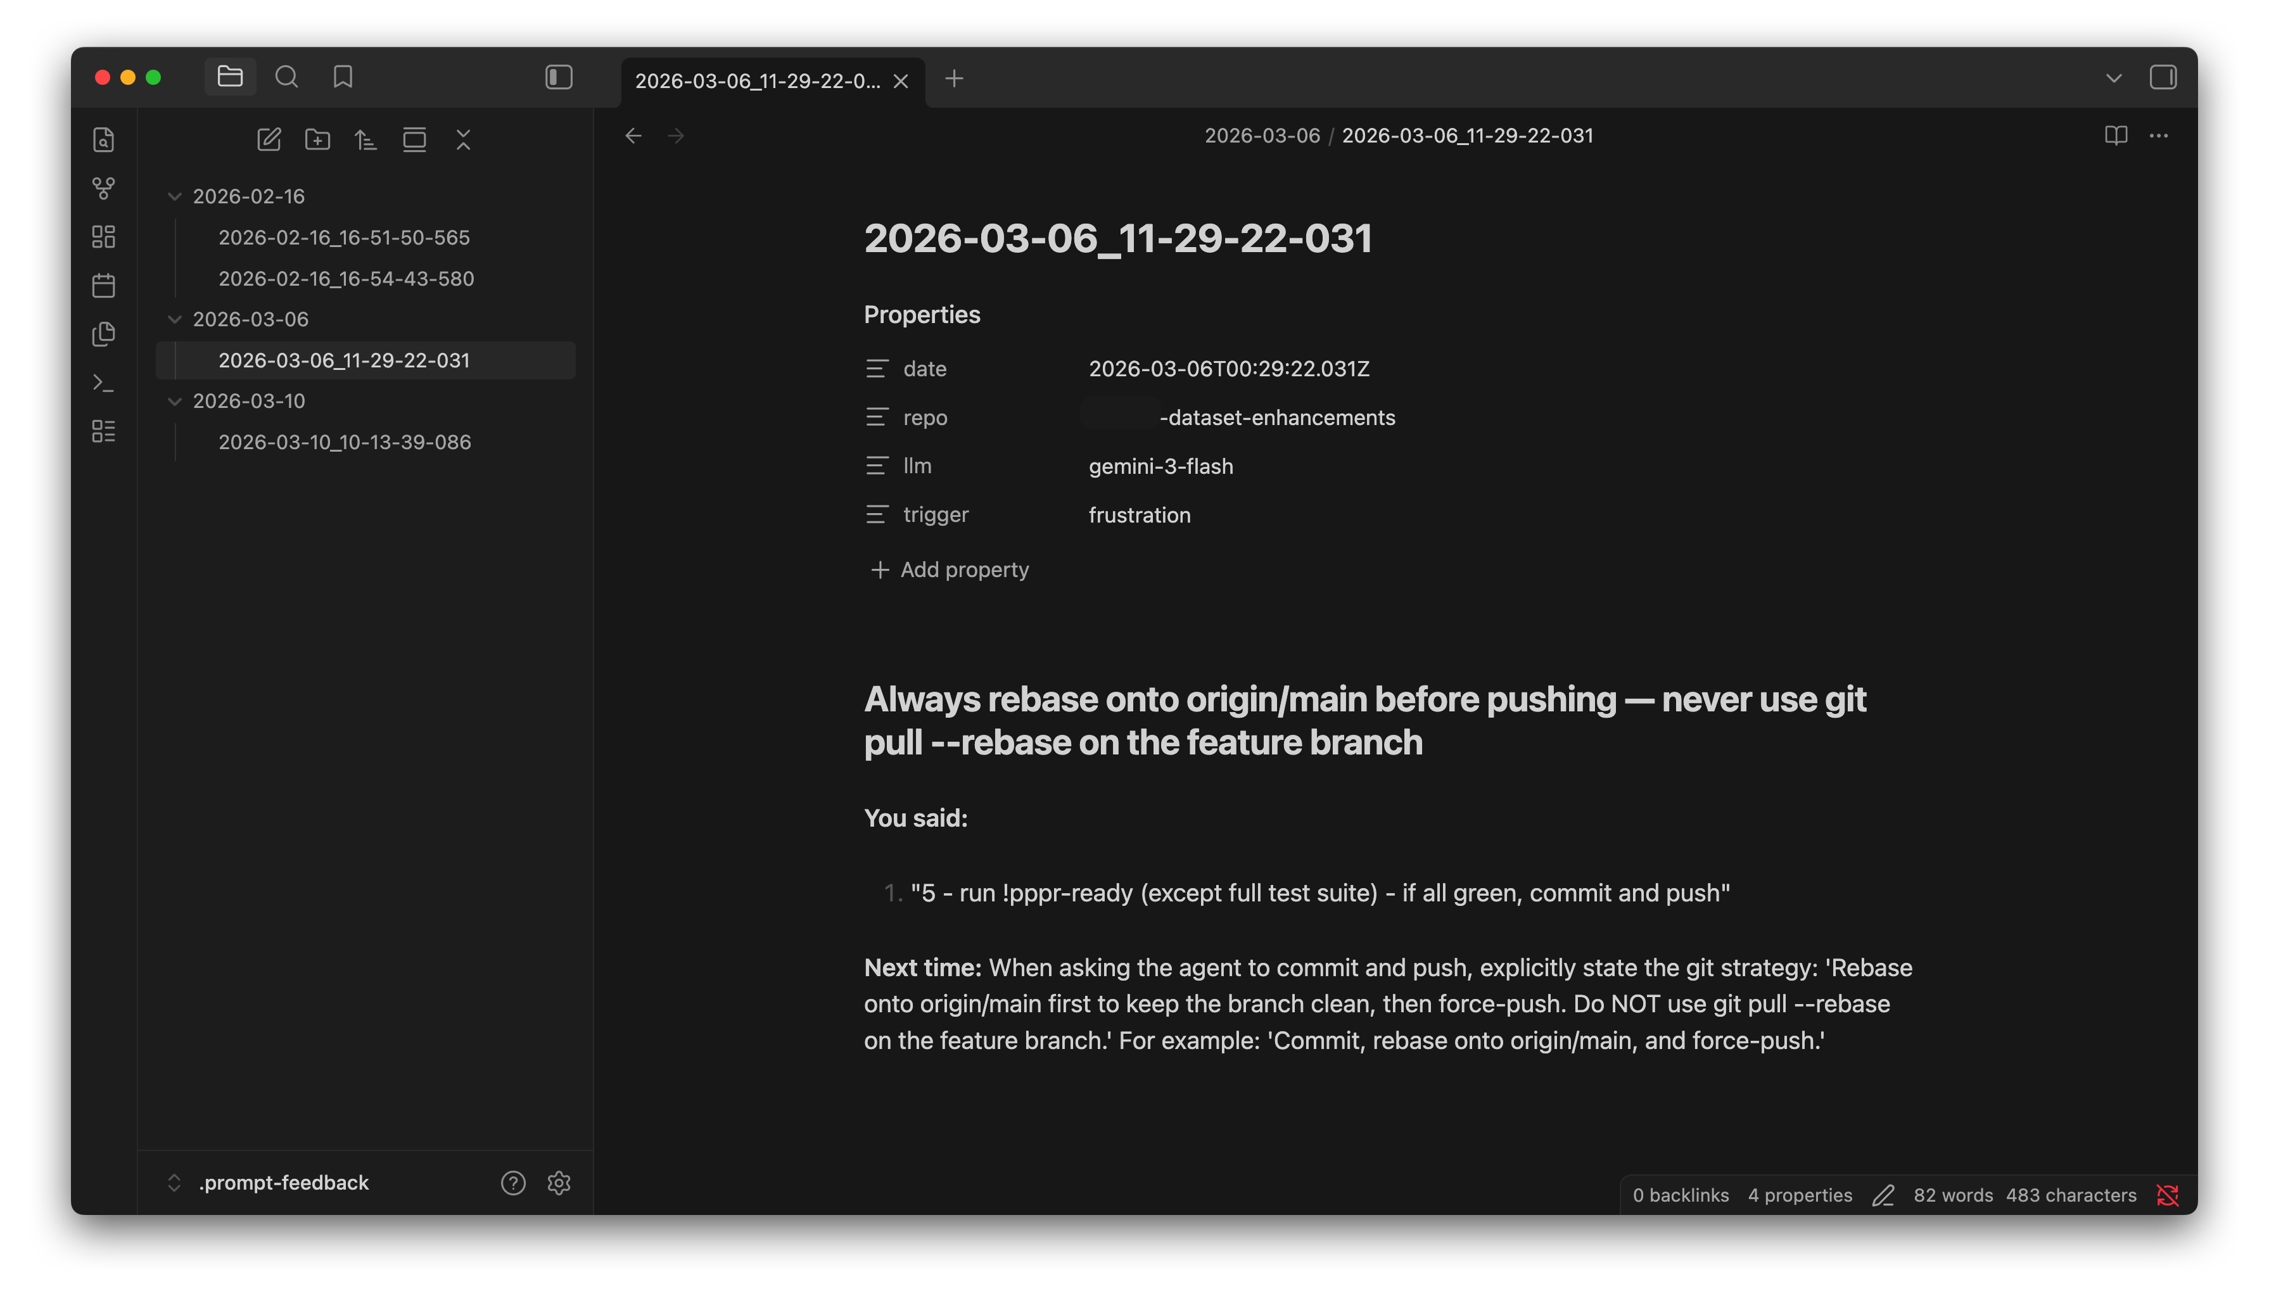
Task: Open the terminal panel
Action: (105, 383)
